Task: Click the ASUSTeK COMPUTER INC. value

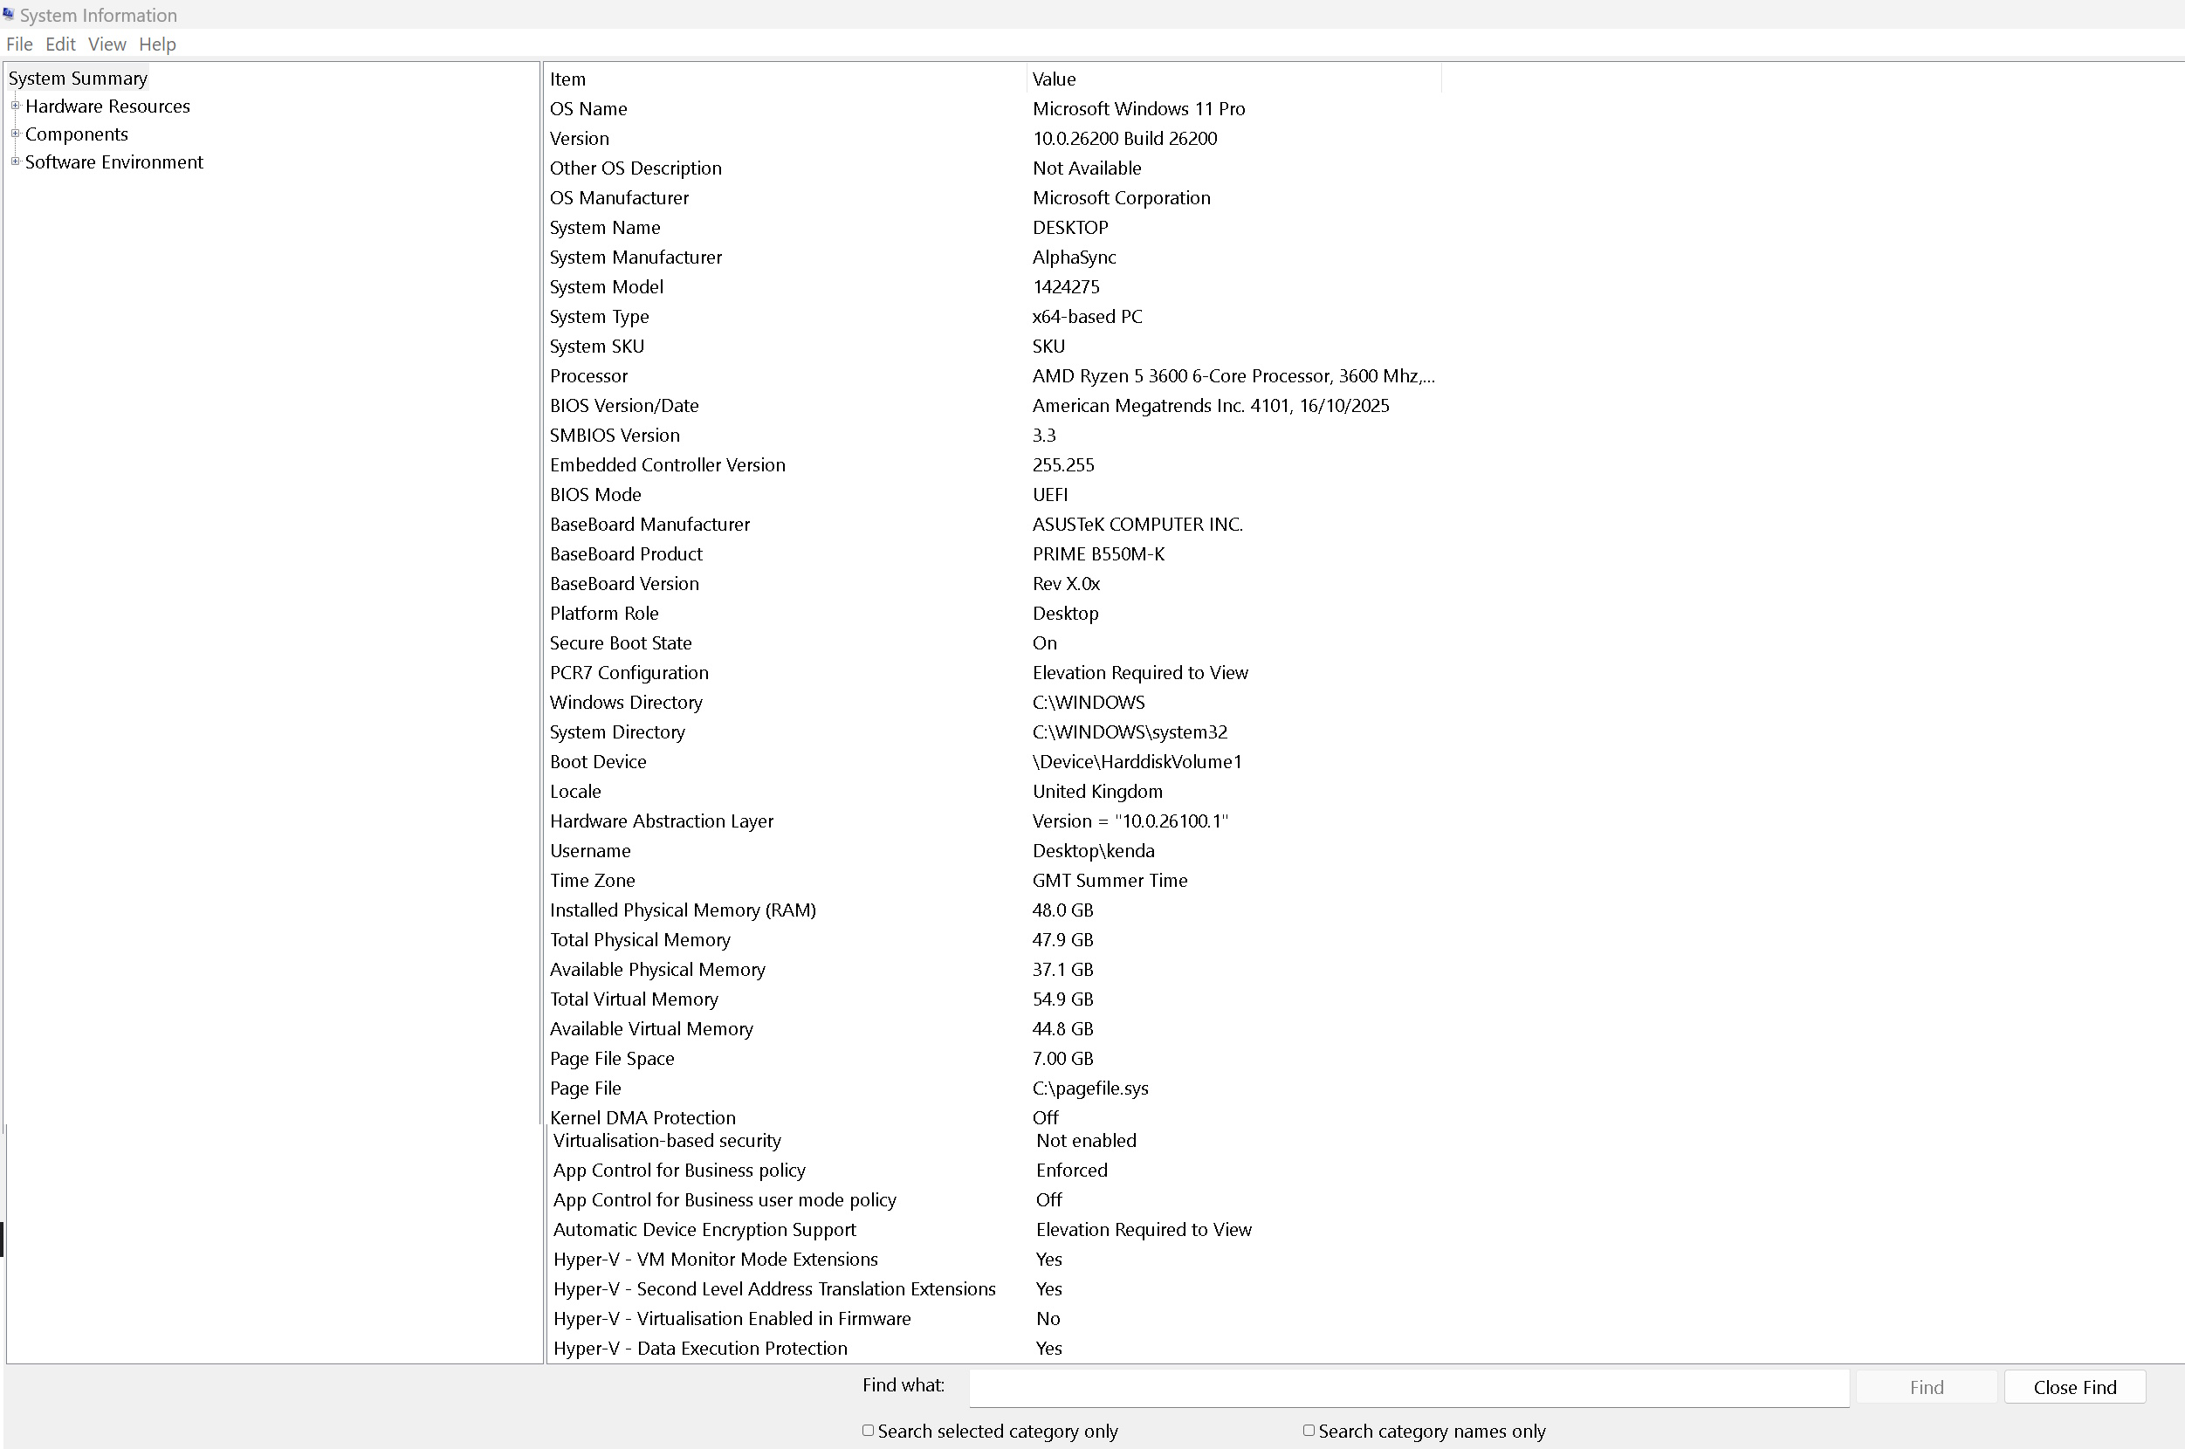Action: click(1137, 524)
